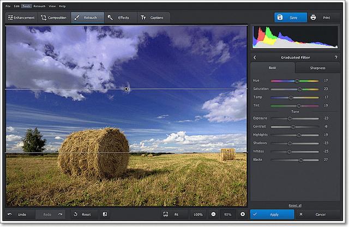Click the Apply button
This screenshot has height=227, width=349.
pyautogui.click(x=273, y=214)
